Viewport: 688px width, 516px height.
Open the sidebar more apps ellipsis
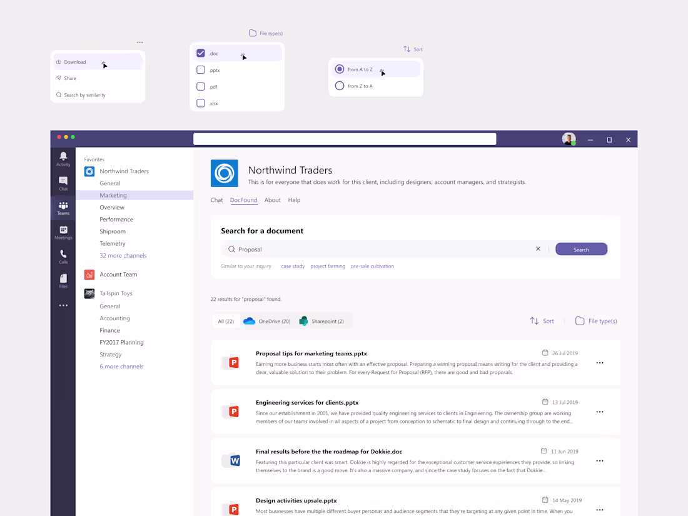pyautogui.click(x=63, y=305)
